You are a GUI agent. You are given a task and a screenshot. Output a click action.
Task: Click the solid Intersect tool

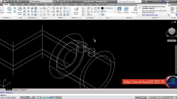click(28, 15)
